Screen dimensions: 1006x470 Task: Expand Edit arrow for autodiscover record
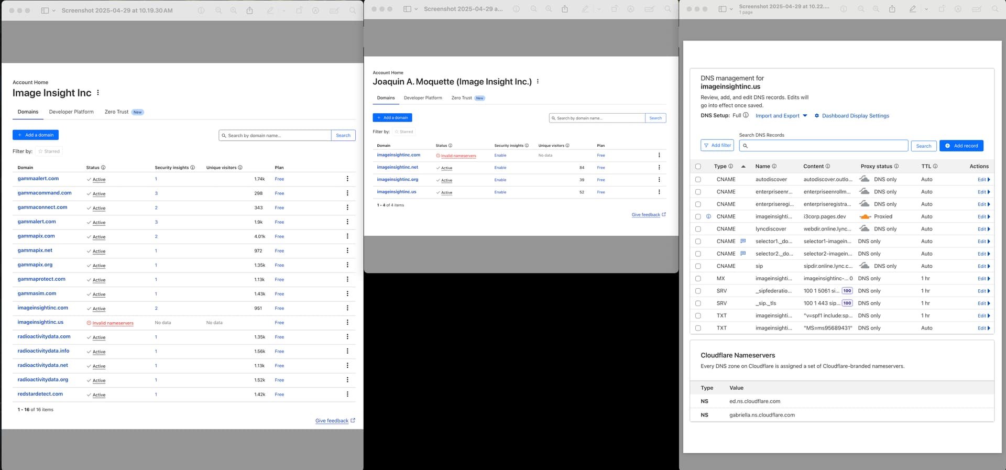(x=984, y=179)
